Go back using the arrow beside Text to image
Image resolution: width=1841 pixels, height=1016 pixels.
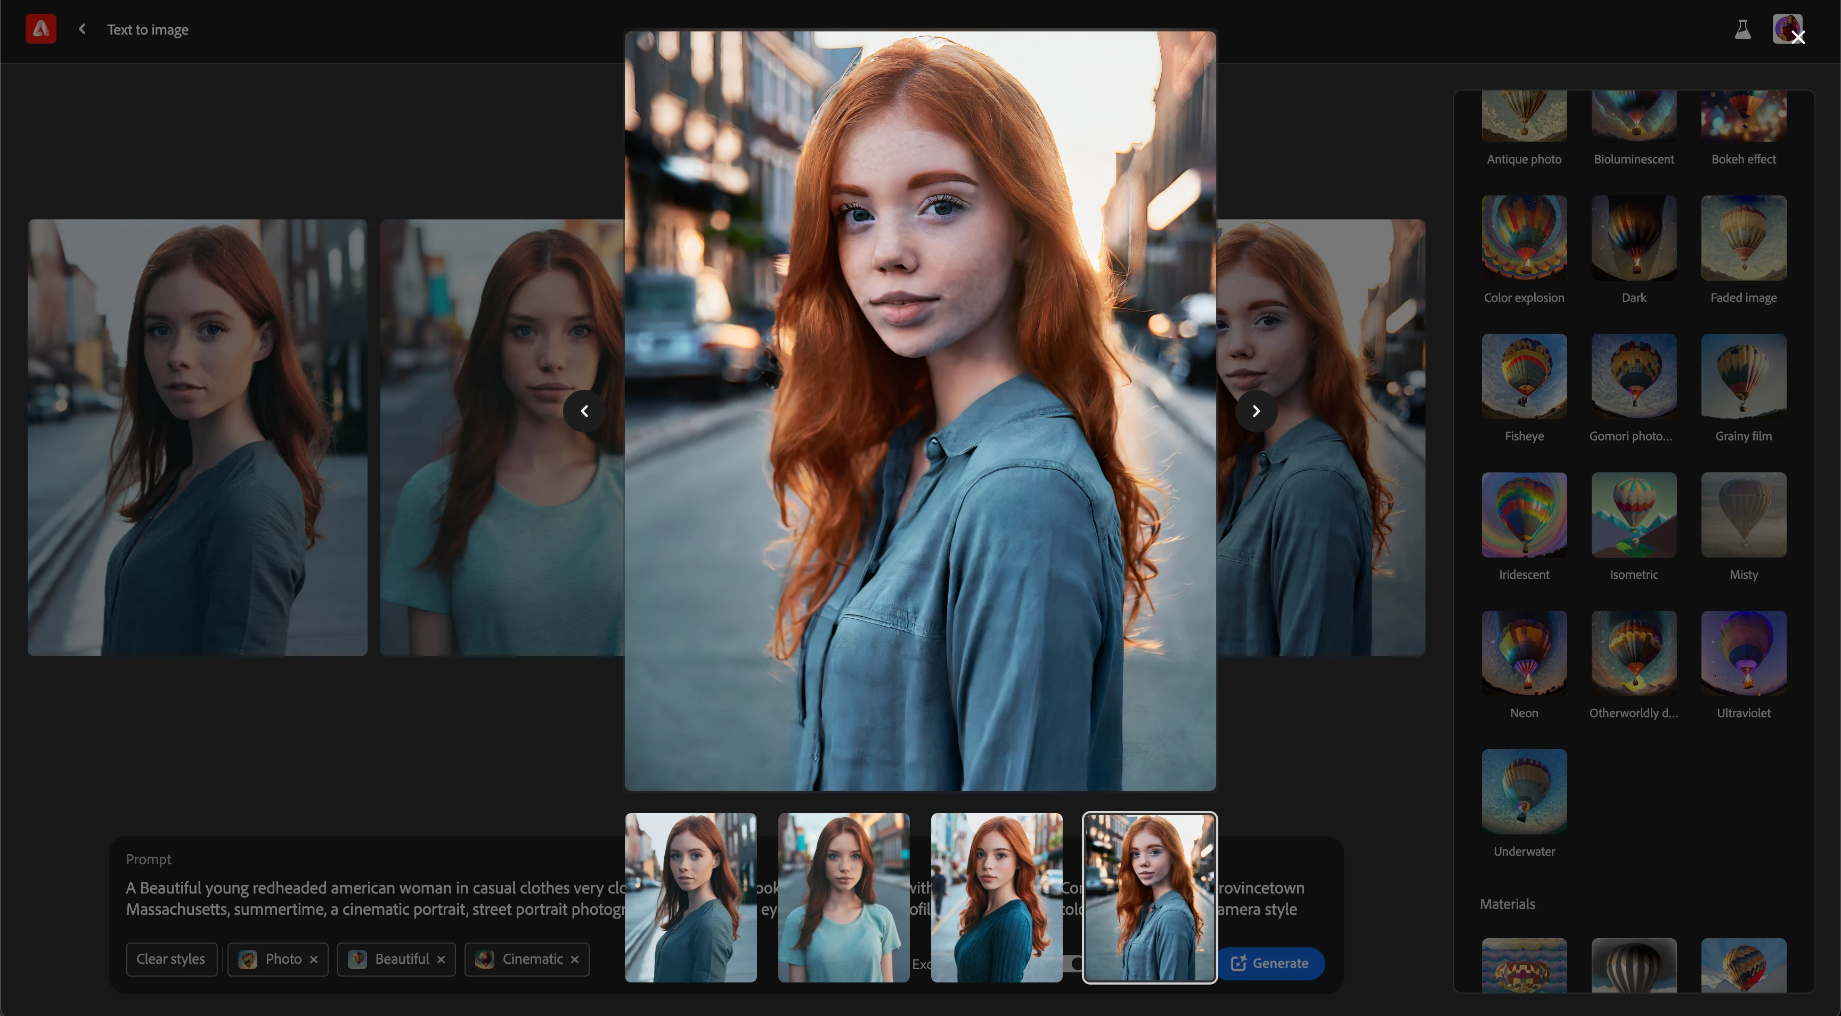click(82, 29)
